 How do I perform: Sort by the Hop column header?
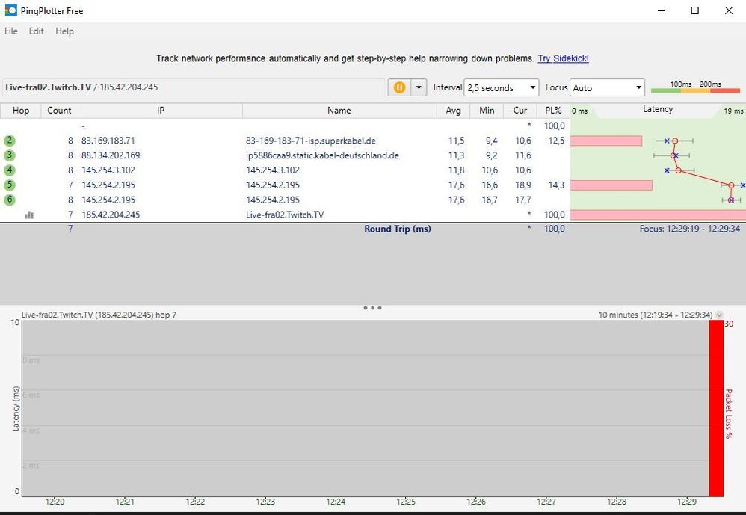pyautogui.click(x=21, y=111)
